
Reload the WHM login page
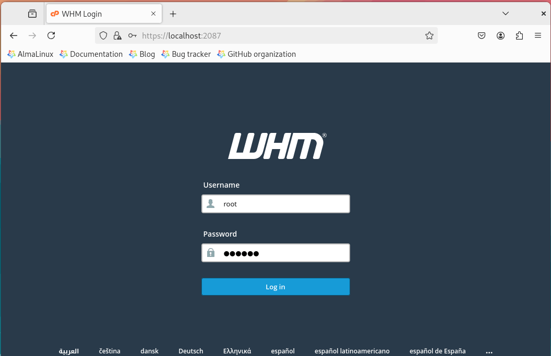51,35
